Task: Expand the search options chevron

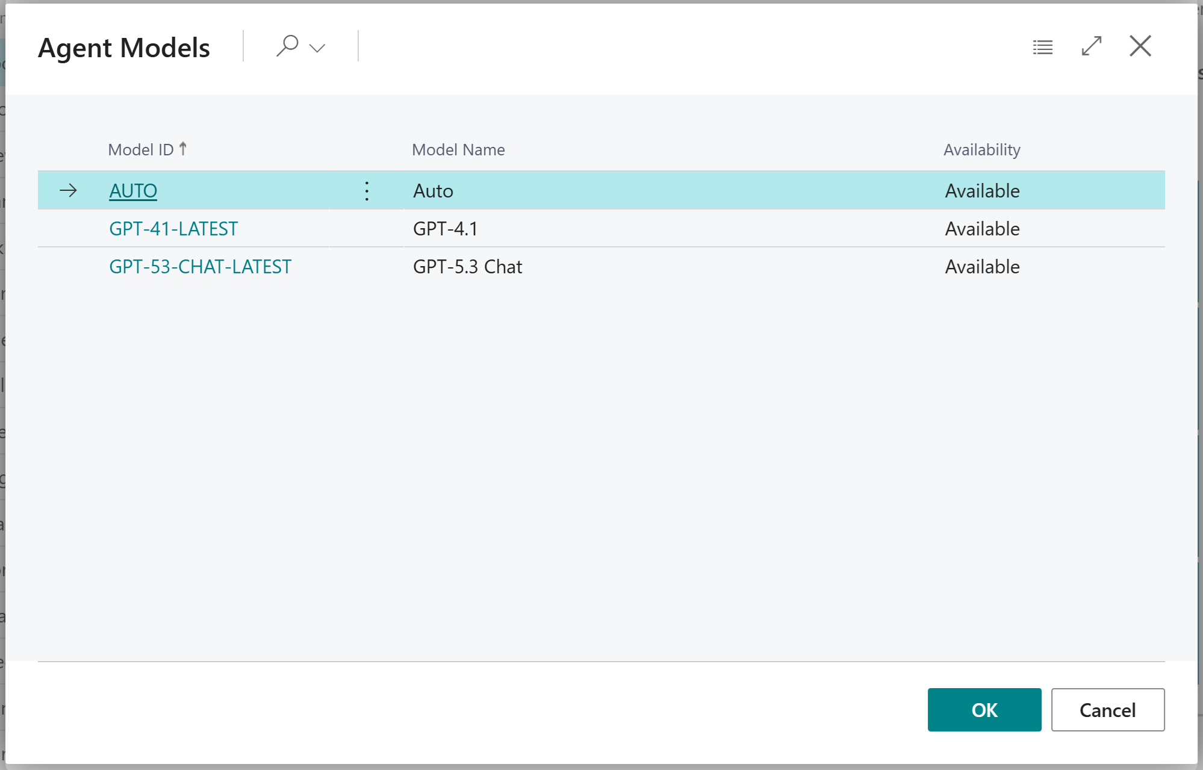Action: (x=317, y=48)
